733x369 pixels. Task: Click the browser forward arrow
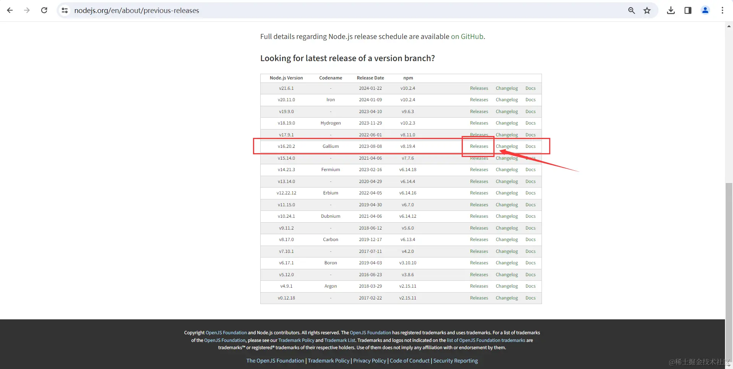pyautogui.click(x=27, y=10)
